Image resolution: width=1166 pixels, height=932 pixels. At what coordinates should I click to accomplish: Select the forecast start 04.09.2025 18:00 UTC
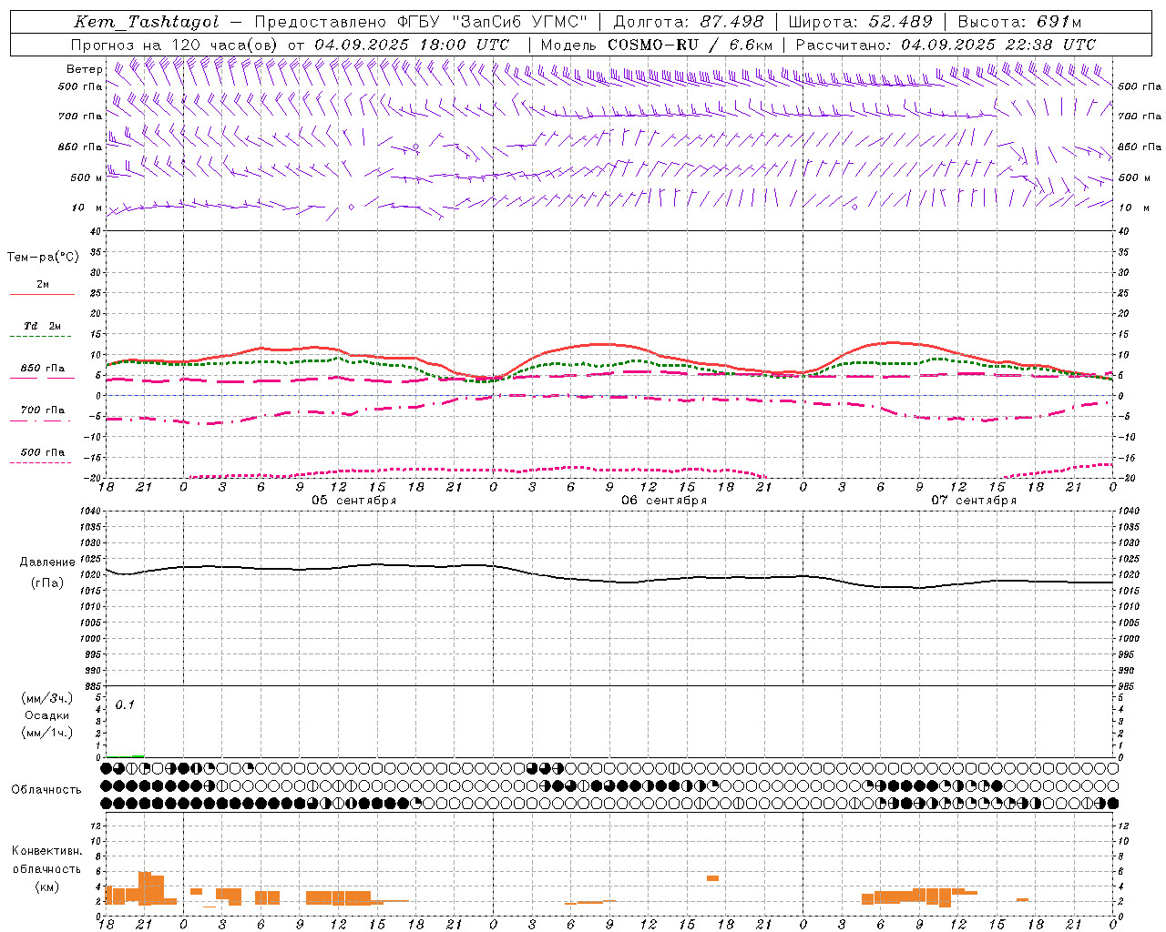tap(412, 45)
